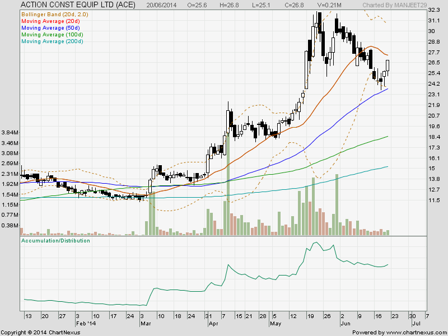Click the latest white candlestick on 20 June
The width and height of the screenshot is (448, 336).
pyautogui.click(x=388, y=66)
